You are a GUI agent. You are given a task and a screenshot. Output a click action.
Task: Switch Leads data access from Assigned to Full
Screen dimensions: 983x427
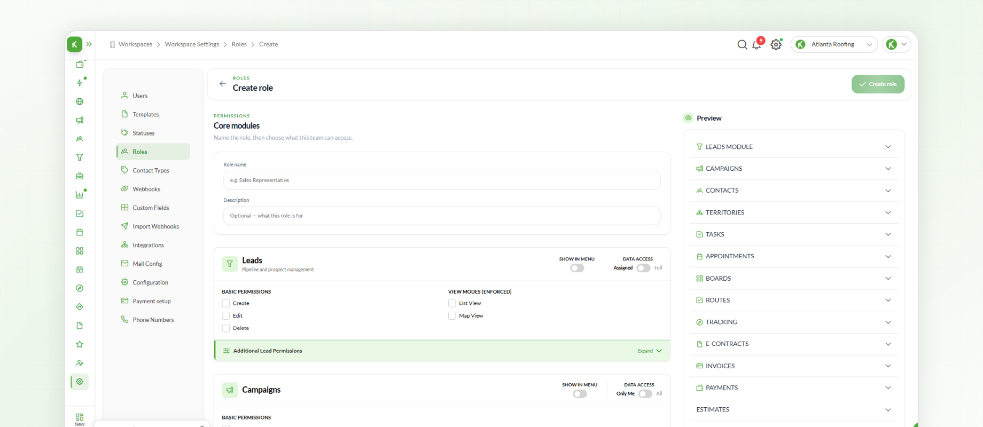pyautogui.click(x=644, y=268)
